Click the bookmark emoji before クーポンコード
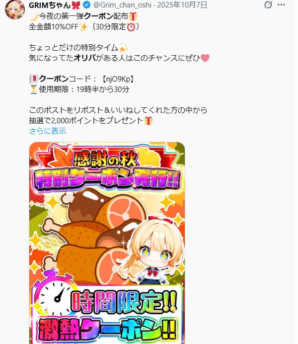298x344 pixels. [x=34, y=79]
